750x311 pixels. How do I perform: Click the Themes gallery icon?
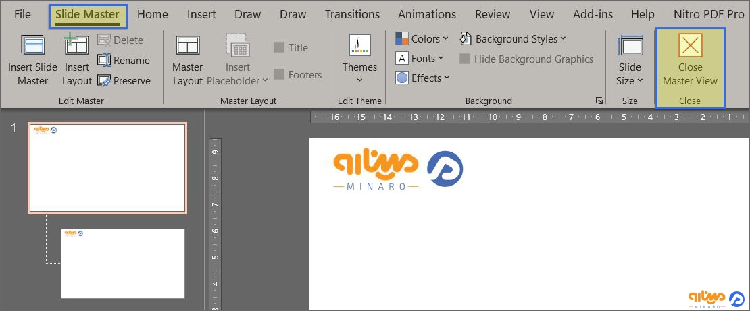pos(359,45)
